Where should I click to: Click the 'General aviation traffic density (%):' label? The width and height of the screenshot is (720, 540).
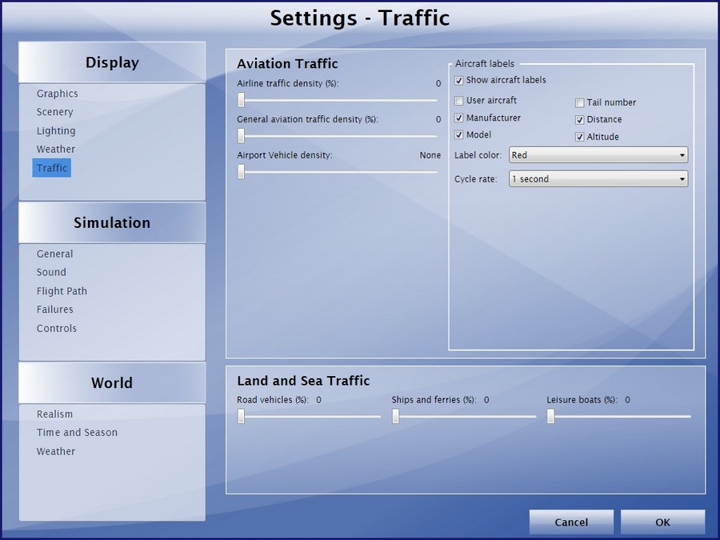point(308,119)
